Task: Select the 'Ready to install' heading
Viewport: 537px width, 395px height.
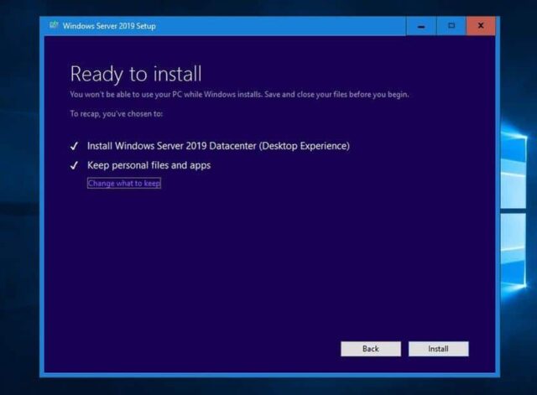Action: 136,75
